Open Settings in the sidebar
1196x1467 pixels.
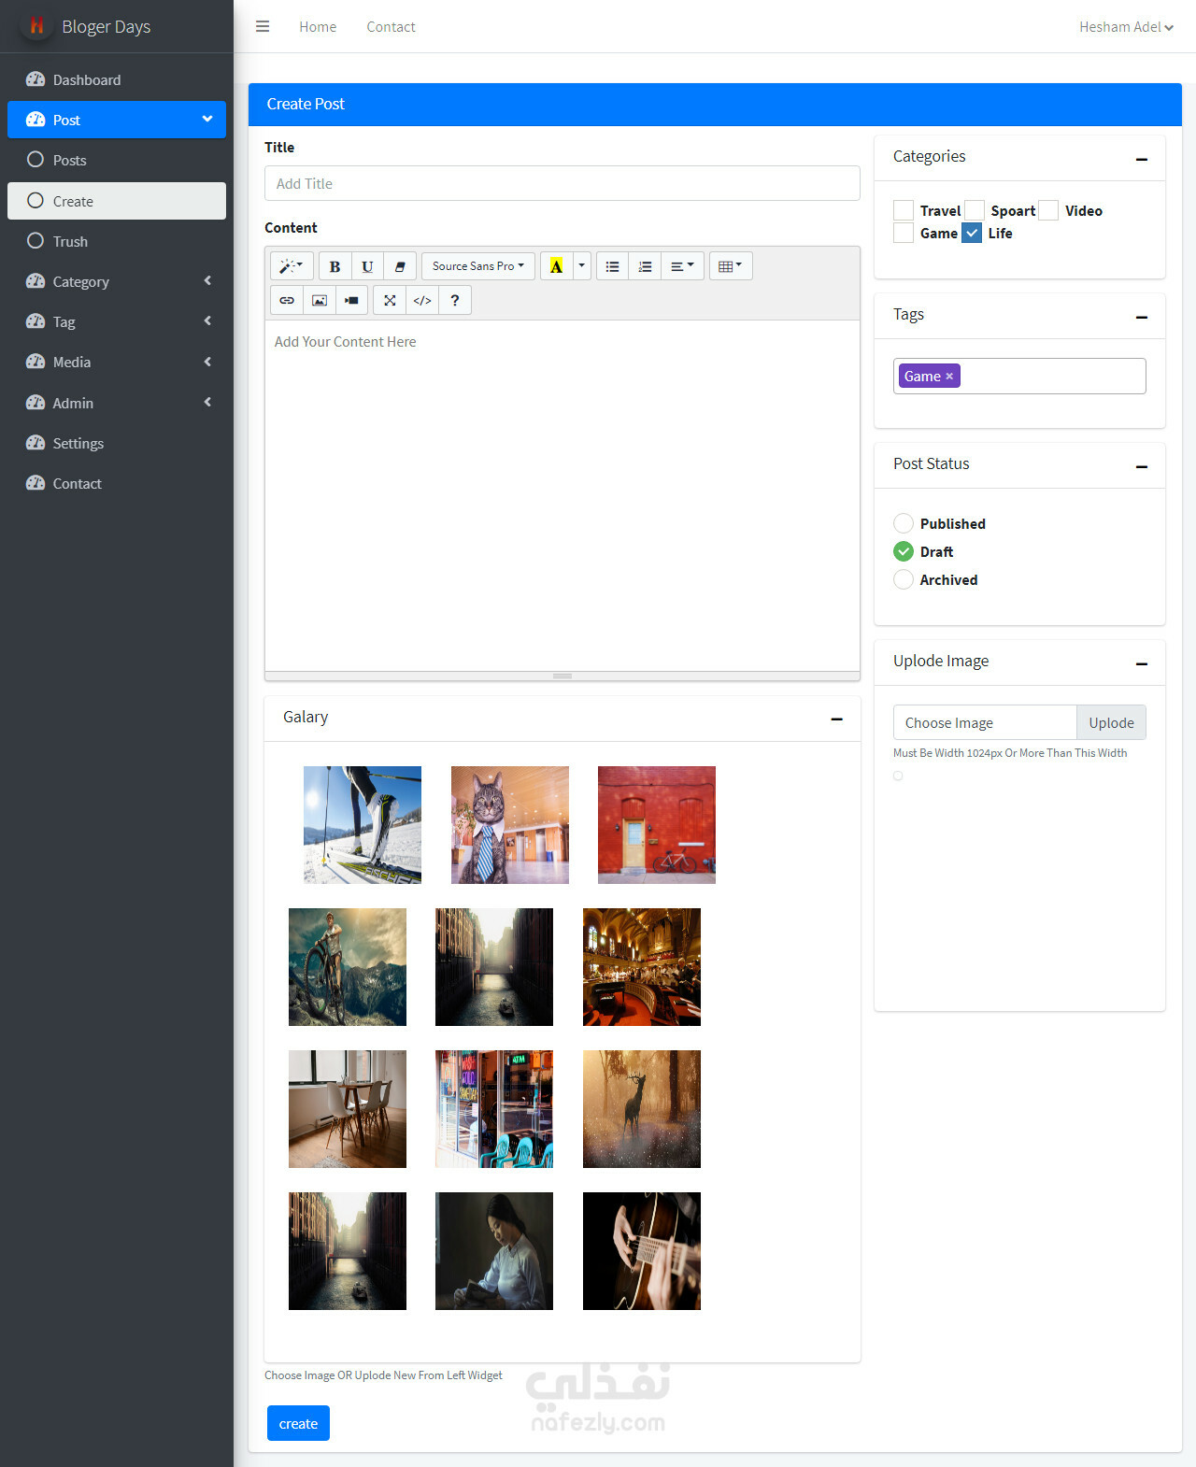coord(117,443)
